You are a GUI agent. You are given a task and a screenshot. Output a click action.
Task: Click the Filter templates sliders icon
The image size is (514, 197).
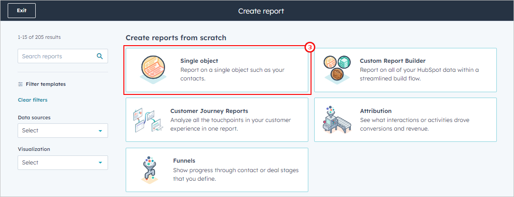pyautogui.click(x=21, y=84)
